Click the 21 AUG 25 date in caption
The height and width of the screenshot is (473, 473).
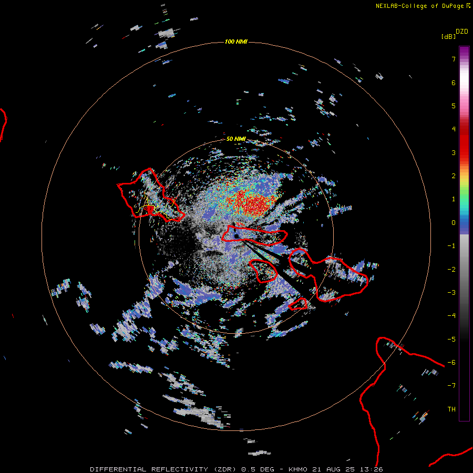(x=337, y=469)
